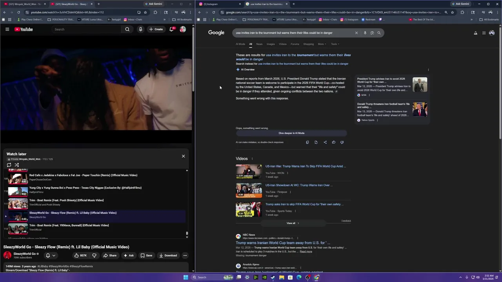The height and width of the screenshot is (282, 502).
Task: Open NBC News Trump warns Iranian link
Action: click(x=283, y=243)
